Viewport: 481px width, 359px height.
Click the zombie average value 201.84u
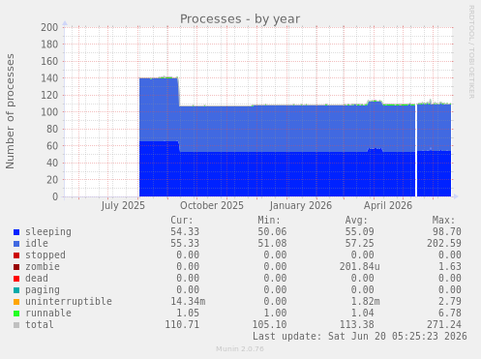click(360, 266)
